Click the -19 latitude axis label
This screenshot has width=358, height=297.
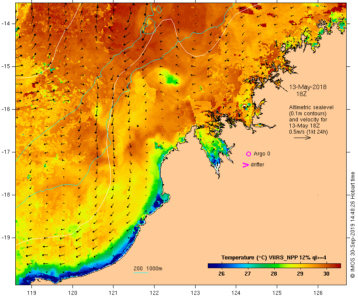point(6,238)
